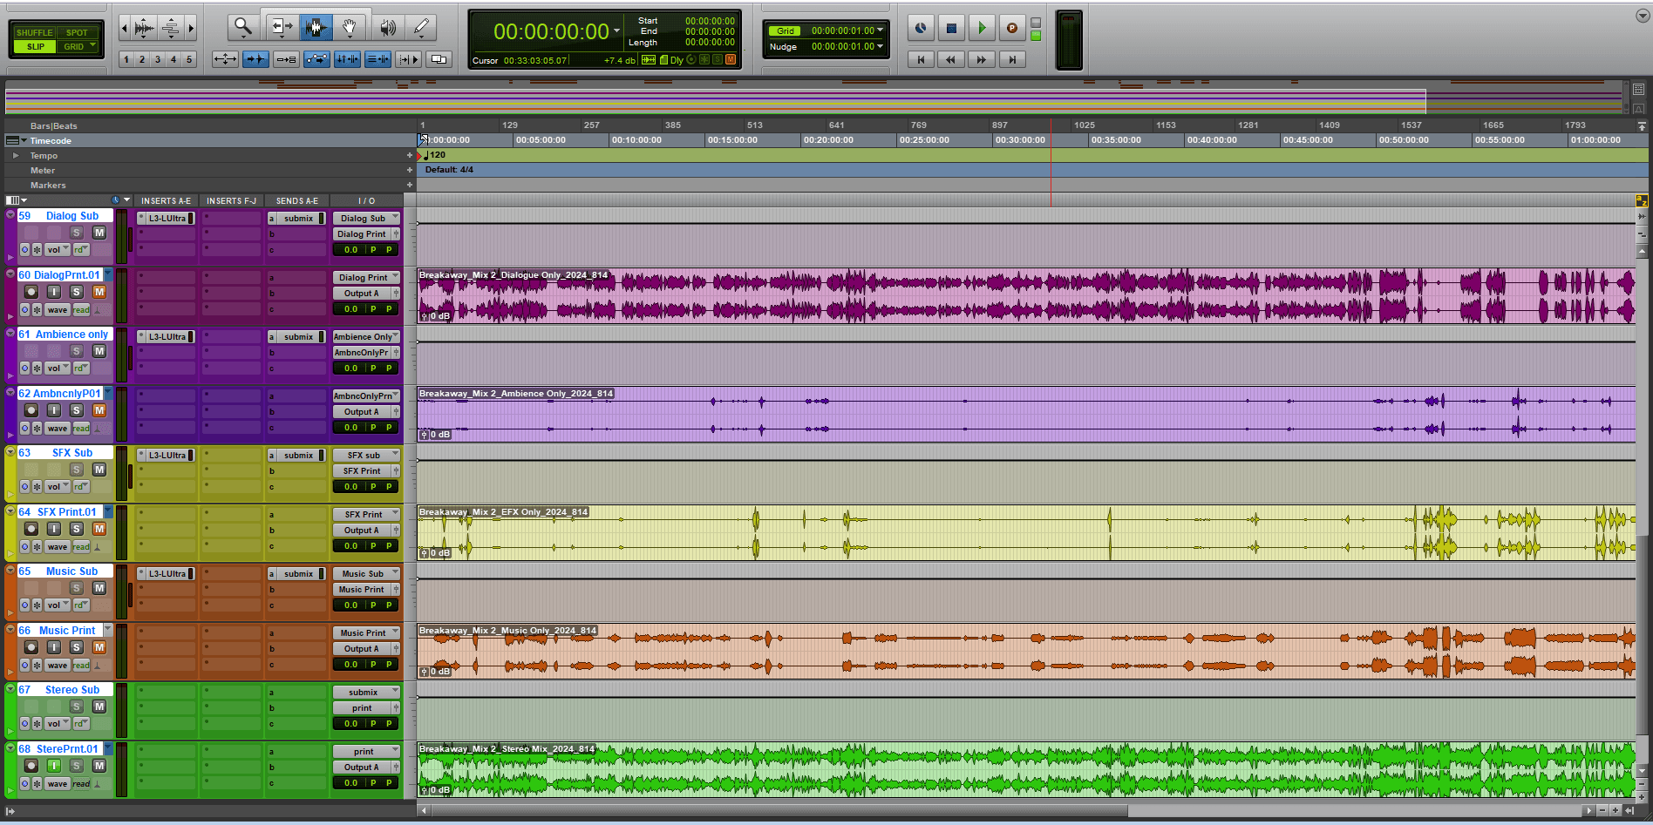Stop playback with the Stop button
The width and height of the screenshot is (1653, 825).
tap(951, 28)
